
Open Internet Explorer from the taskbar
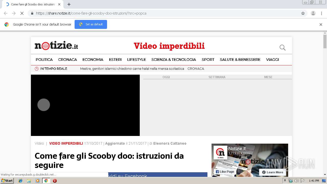pos(20,181)
